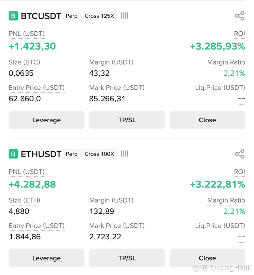The width and height of the screenshot is (254, 275).
Task: Toggle Size (BTC) unit label
Action: tap(24, 62)
